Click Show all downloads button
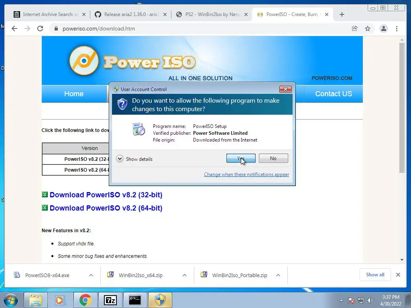 coord(375,275)
